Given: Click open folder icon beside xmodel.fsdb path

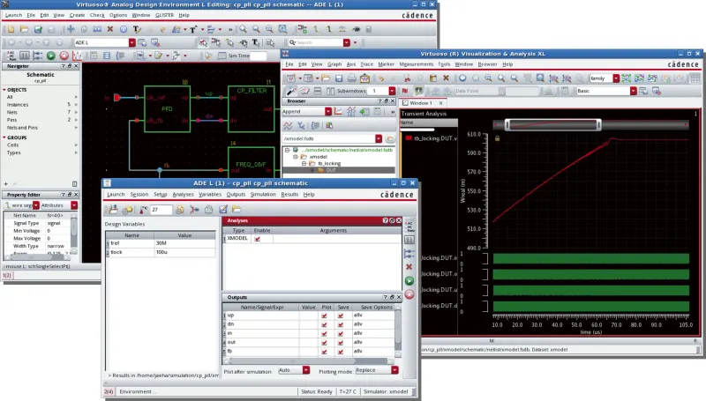Looking at the screenshot, I should tap(390, 138).
